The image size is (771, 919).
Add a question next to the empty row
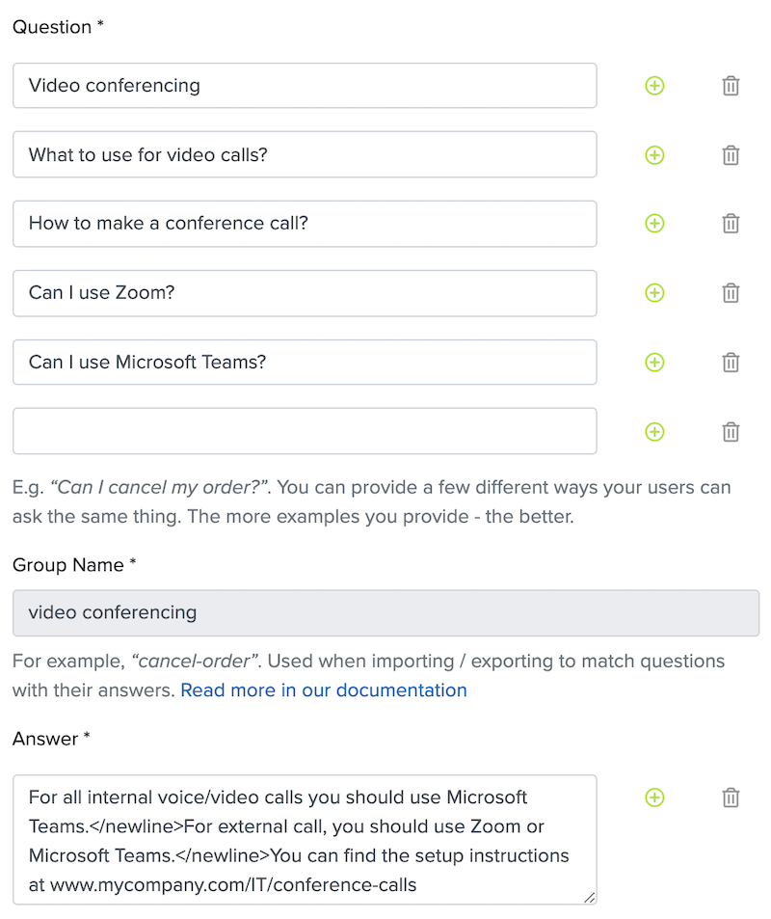(654, 432)
